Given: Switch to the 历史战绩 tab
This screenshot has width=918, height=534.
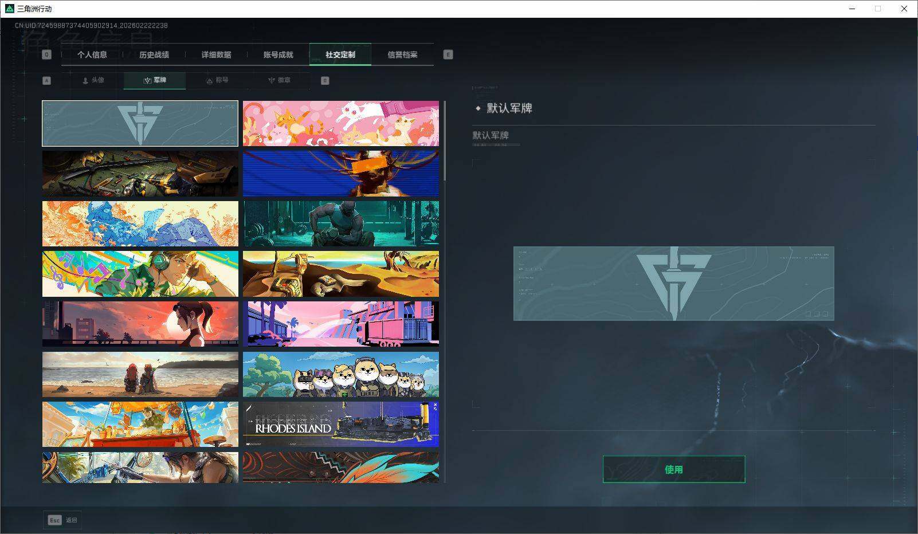Looking at the screenshot, I should (x=154, y=54).
